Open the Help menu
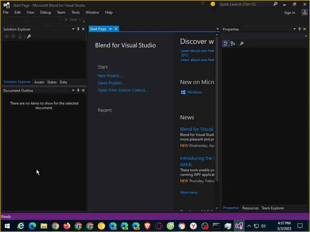 pos(109,12)
